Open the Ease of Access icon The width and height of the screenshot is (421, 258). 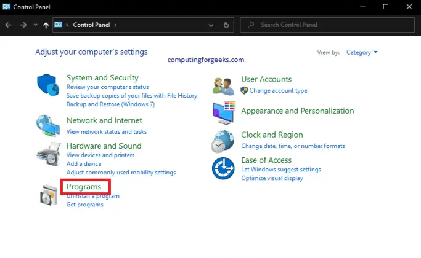[223, 168]
